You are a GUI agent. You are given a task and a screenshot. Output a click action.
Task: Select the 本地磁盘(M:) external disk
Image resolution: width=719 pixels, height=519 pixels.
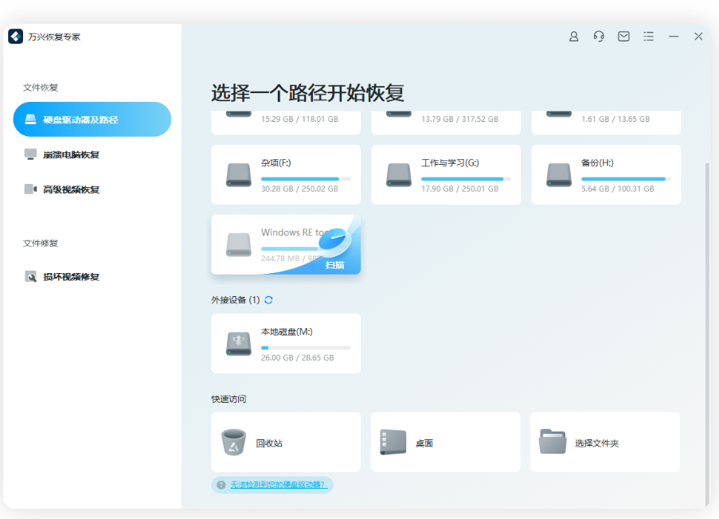285,343
